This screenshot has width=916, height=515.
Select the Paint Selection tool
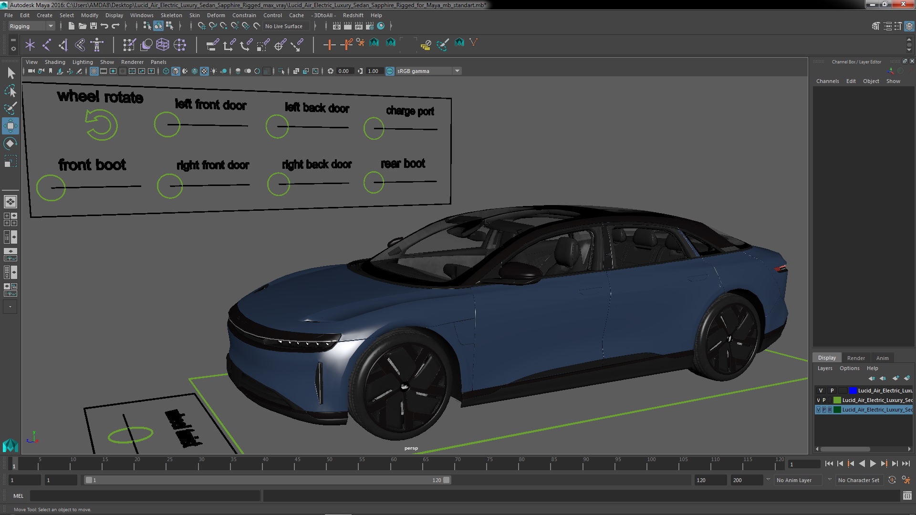click(10, 108)
